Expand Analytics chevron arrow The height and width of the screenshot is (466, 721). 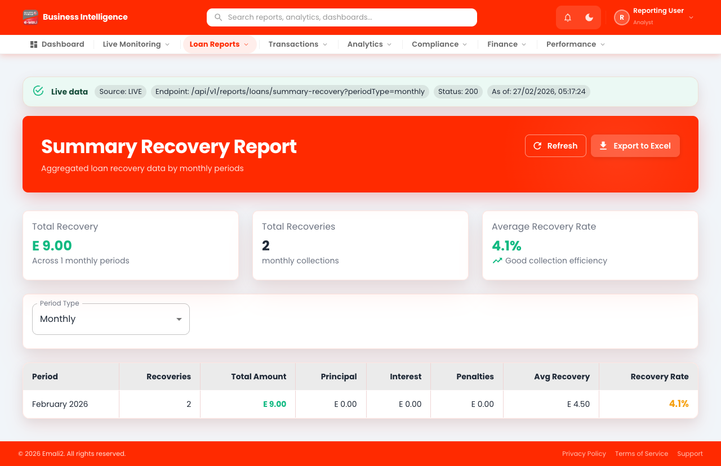[x=389, y=44]
